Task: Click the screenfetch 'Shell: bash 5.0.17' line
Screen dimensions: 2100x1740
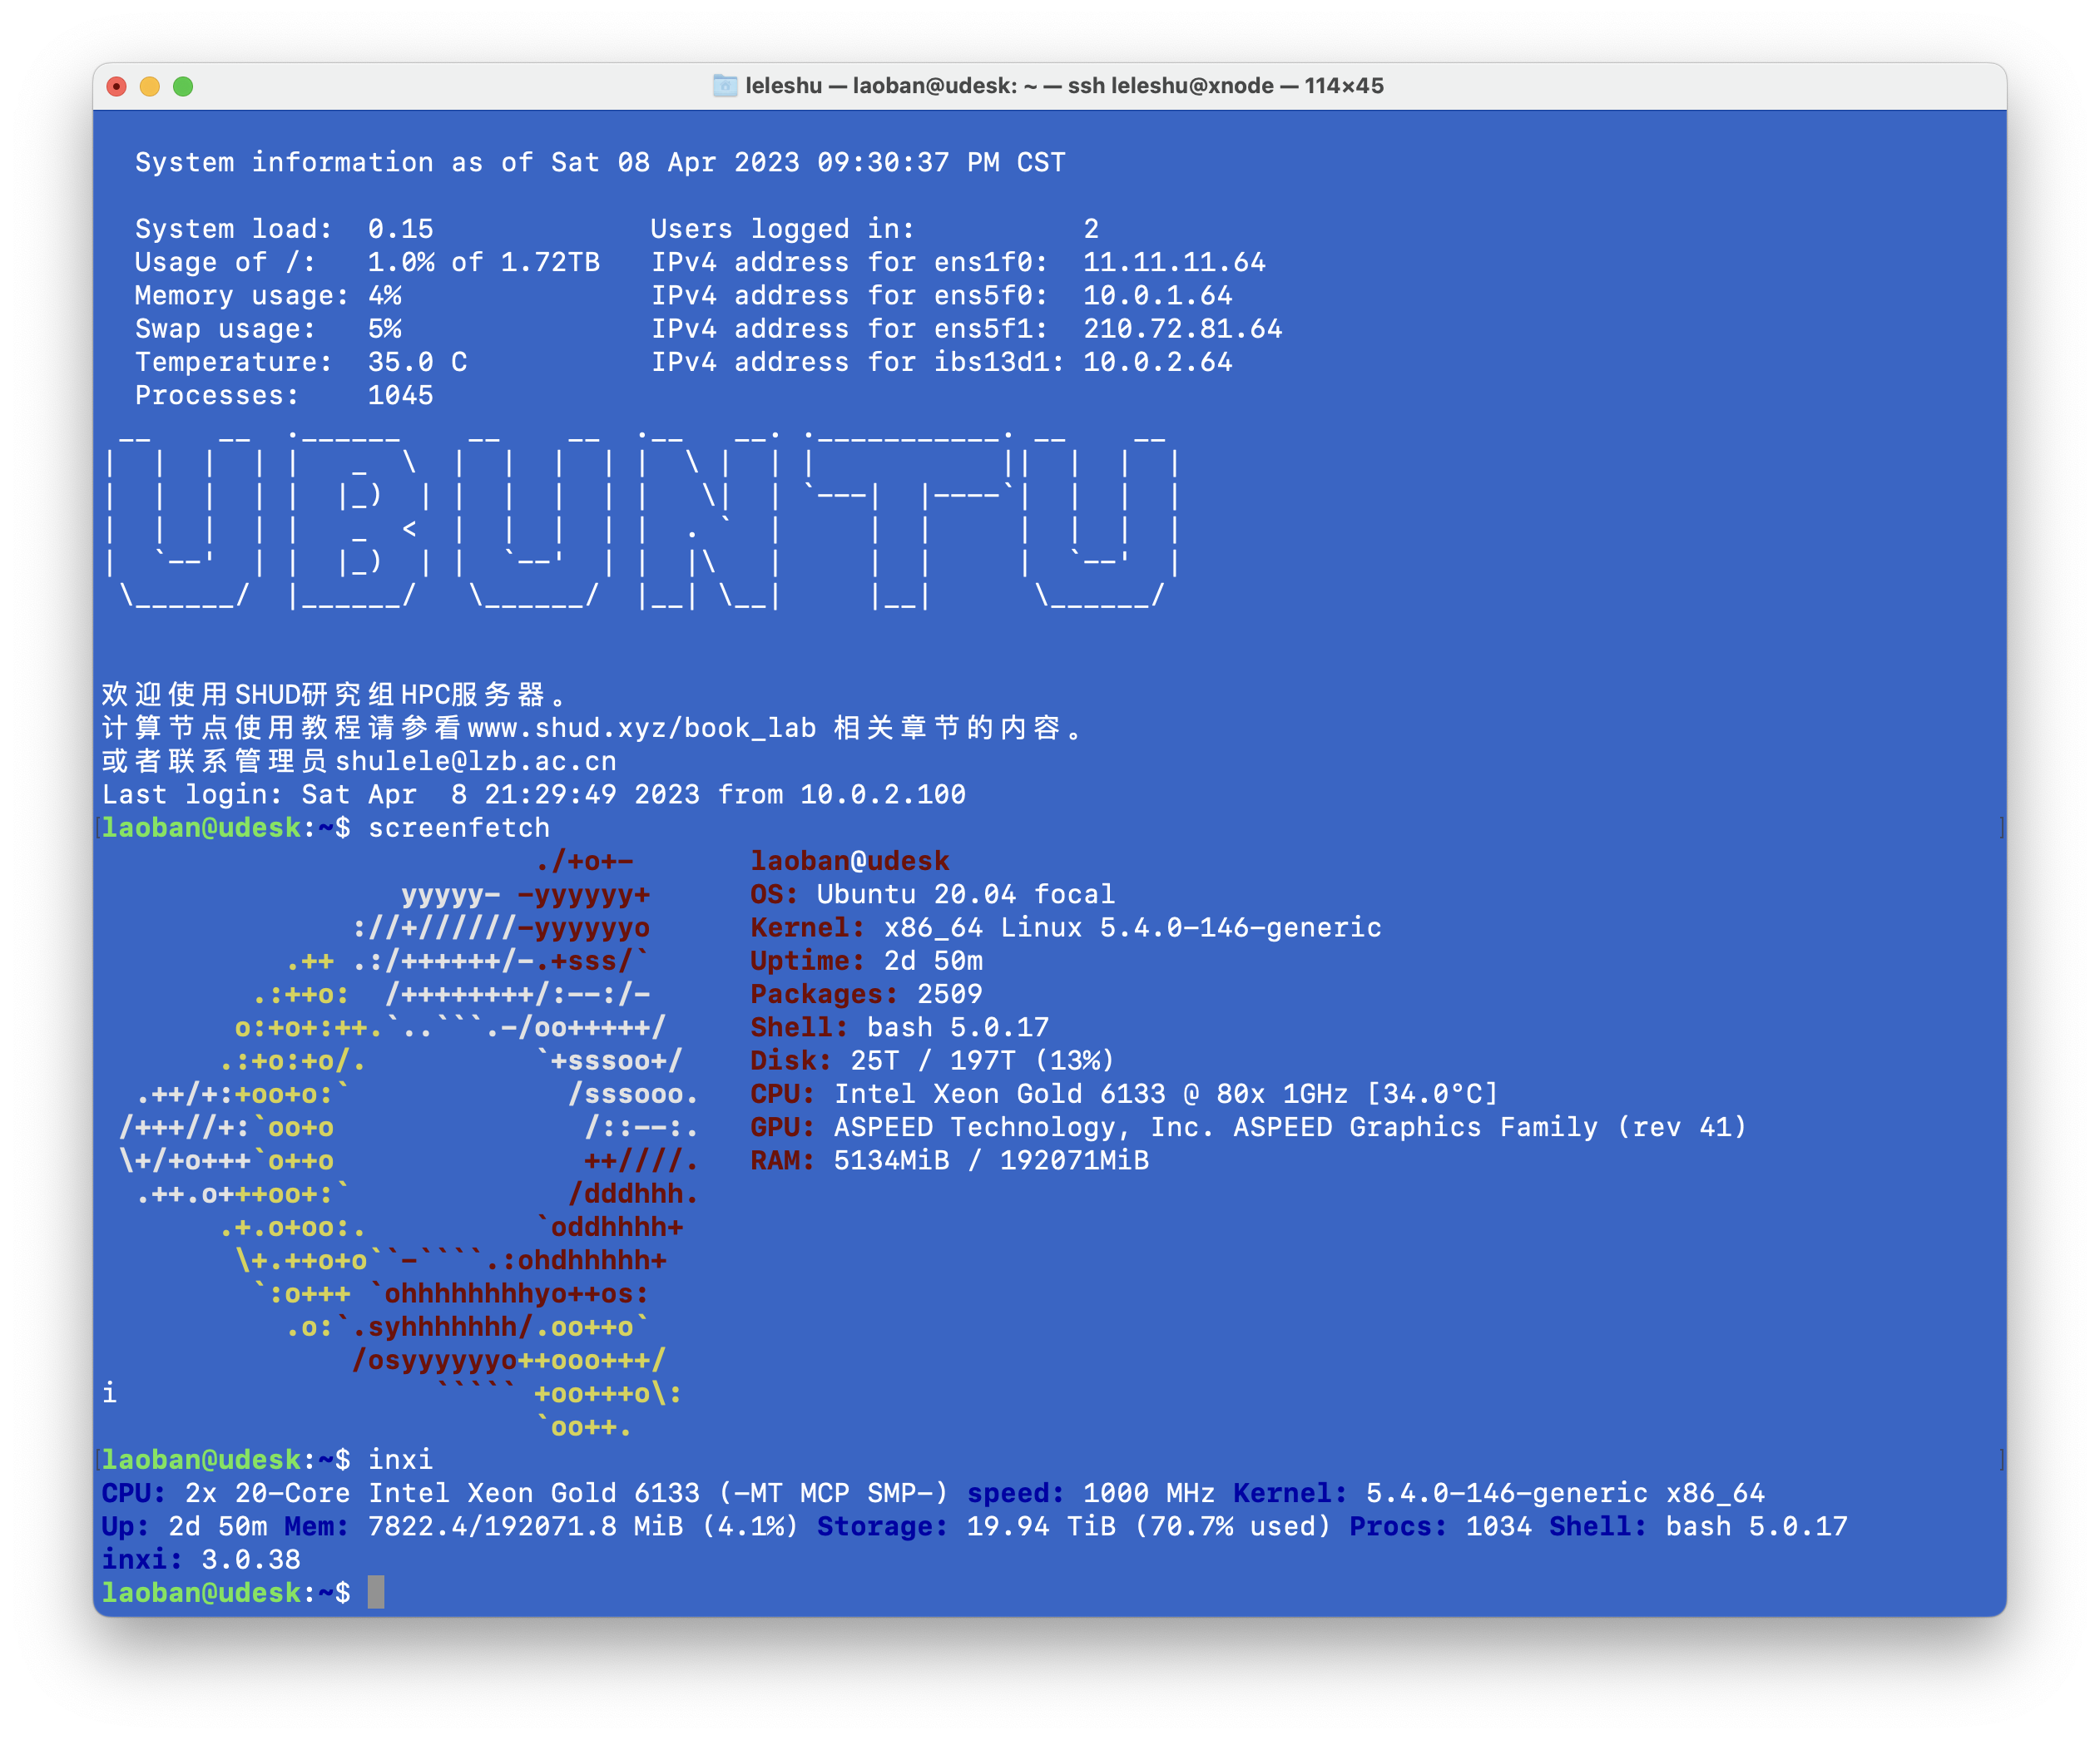Action: (x=900, y=1026)
